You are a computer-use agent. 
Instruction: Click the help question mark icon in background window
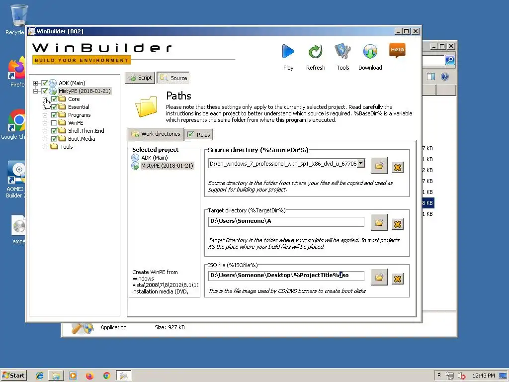(x=445, y=77)
